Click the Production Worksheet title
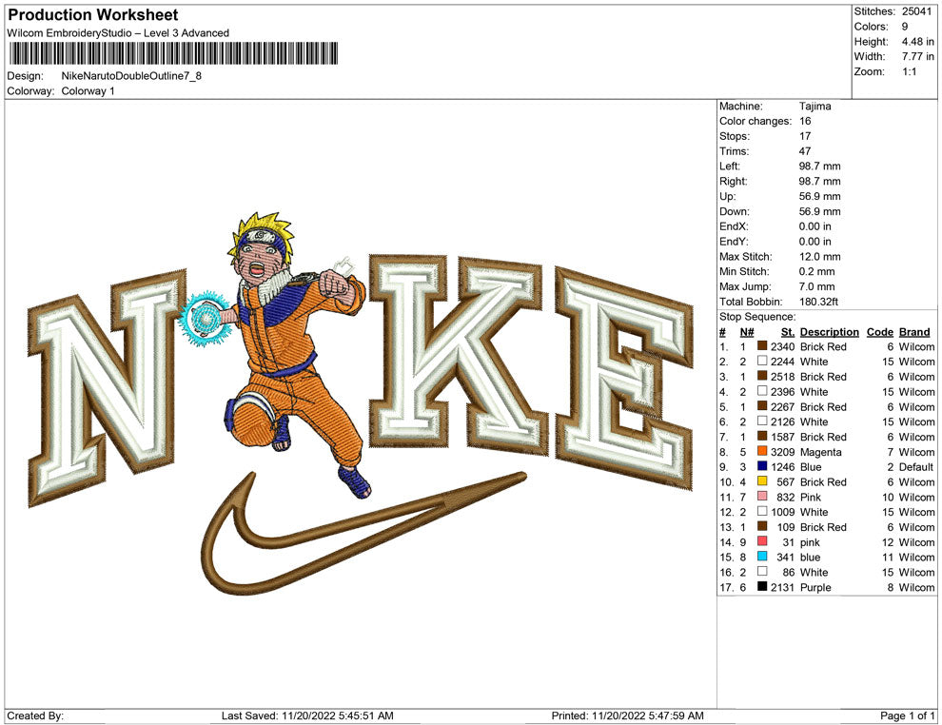The image size is (942, 725). pos(93,15)
